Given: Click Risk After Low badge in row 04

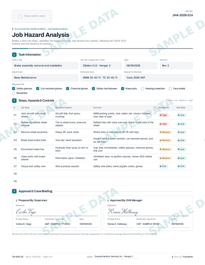Looking at the screenshot, I should [181, 140].
